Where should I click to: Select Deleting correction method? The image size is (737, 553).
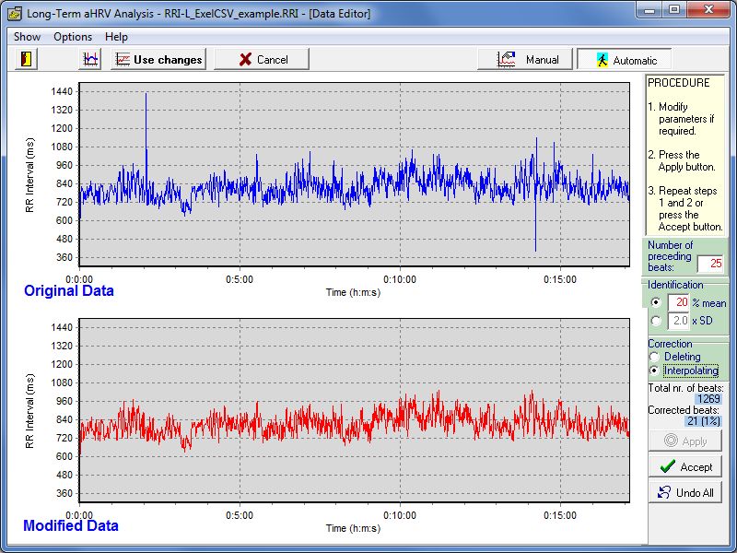[x=656, y=357]
